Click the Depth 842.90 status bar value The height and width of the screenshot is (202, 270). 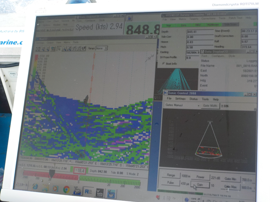coord(98,171)
